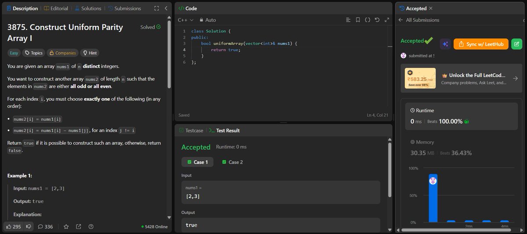Click the 5428 Online indicator

(154, 227)
